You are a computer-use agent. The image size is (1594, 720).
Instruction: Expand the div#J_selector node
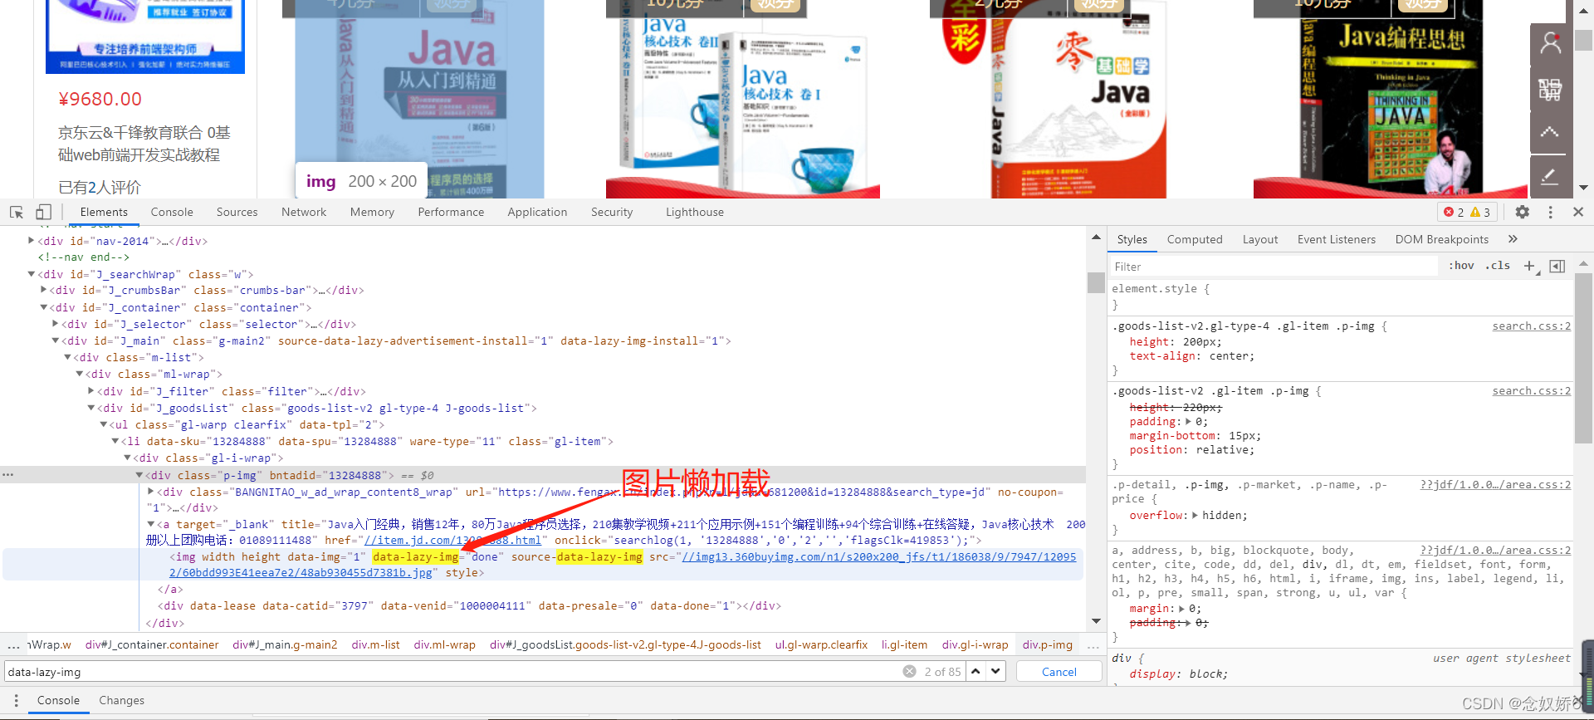(56, 324)
